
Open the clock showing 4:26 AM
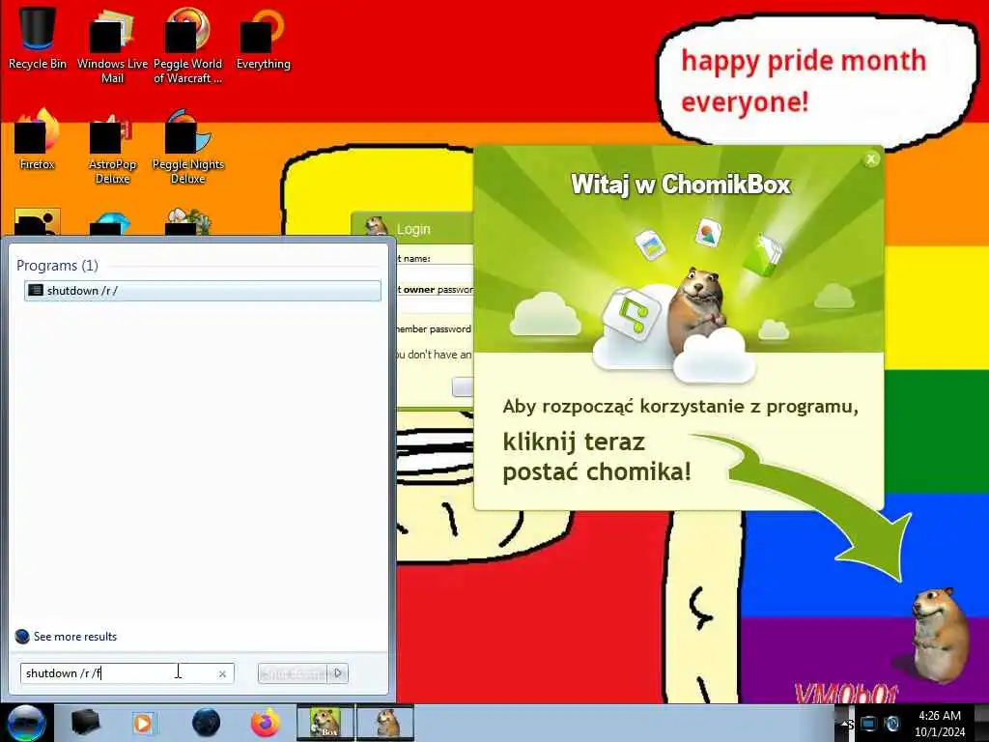click(x=940, y=723)
